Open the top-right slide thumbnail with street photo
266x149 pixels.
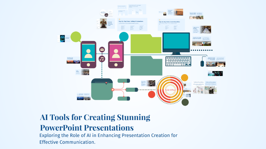coord(196,16)
